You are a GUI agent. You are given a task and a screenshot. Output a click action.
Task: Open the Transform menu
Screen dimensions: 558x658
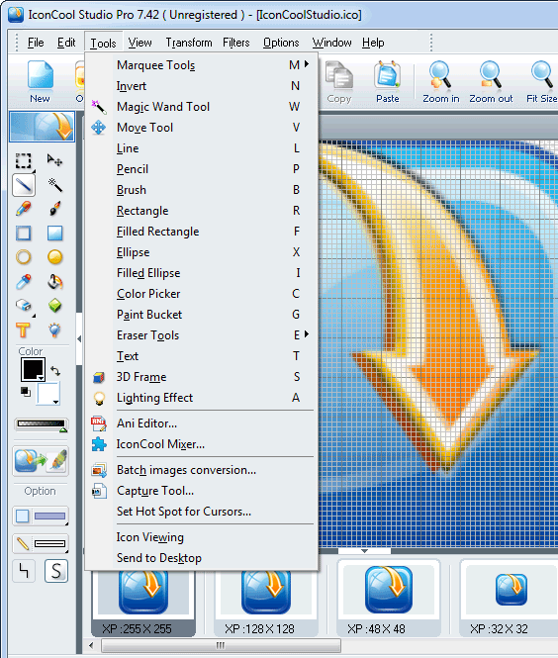189,43
